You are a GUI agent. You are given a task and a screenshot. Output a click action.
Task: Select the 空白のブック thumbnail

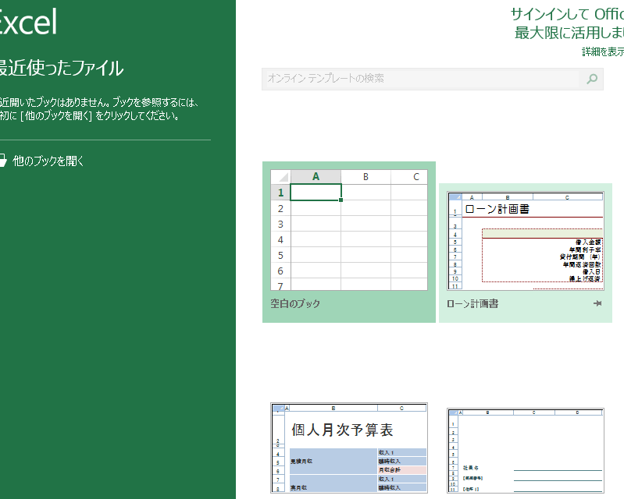click(x=349, y=230)
